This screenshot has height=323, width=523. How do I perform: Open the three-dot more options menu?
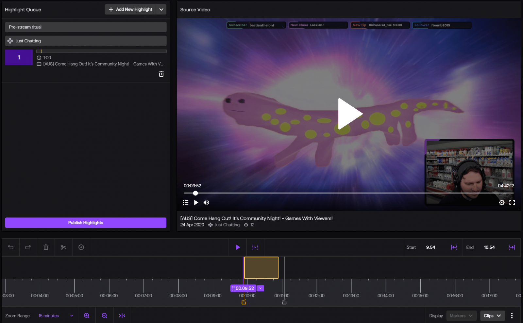pos(512,315)
